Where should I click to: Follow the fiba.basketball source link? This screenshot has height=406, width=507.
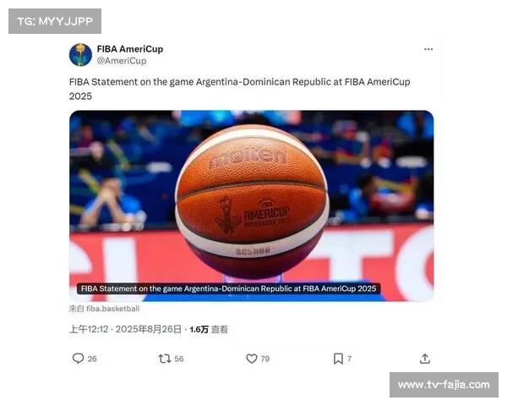tap(104, 309)
